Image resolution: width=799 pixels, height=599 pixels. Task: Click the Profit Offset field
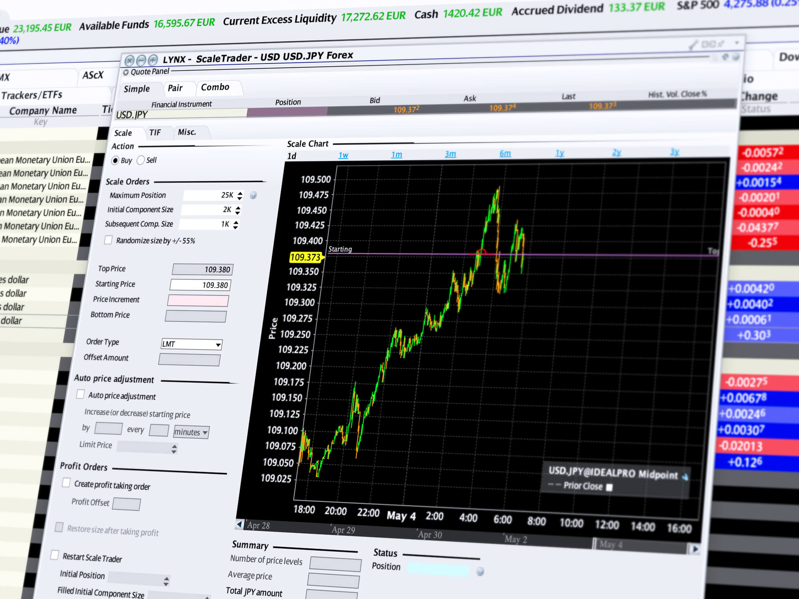126,504
